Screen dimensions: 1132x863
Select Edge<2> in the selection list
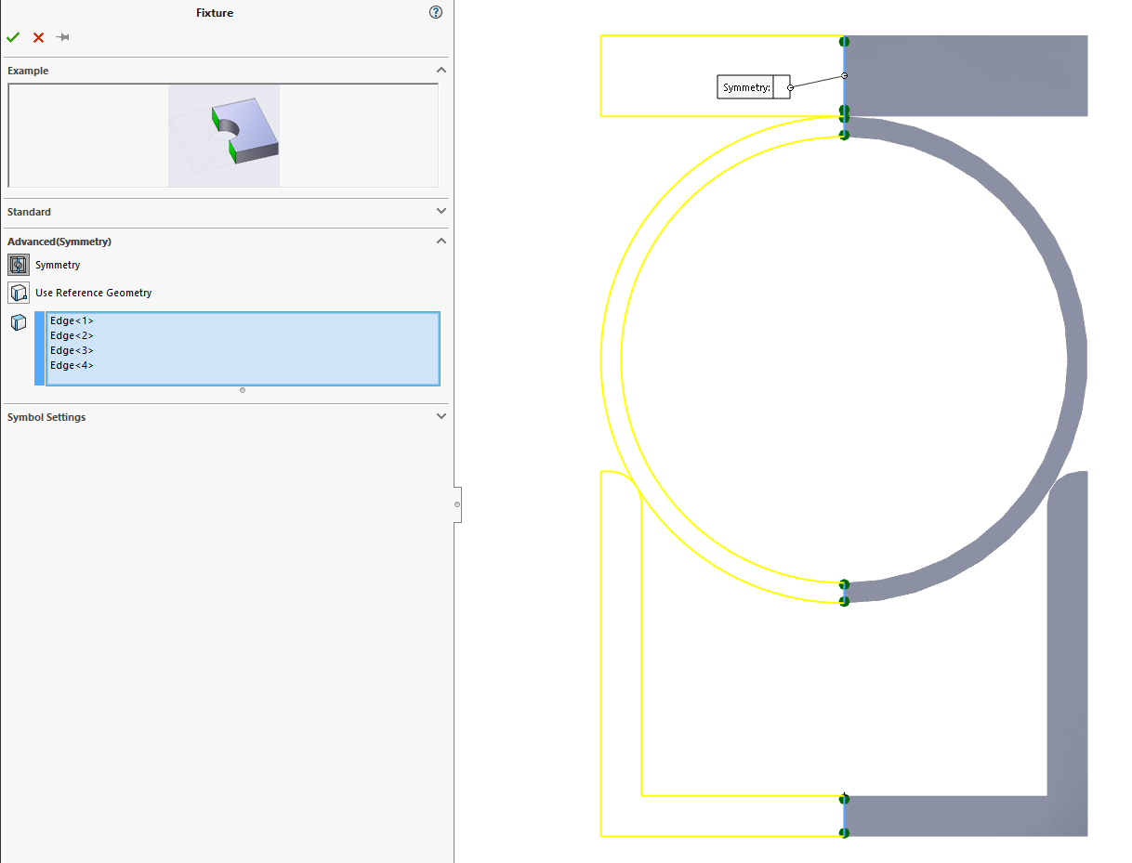72,335
